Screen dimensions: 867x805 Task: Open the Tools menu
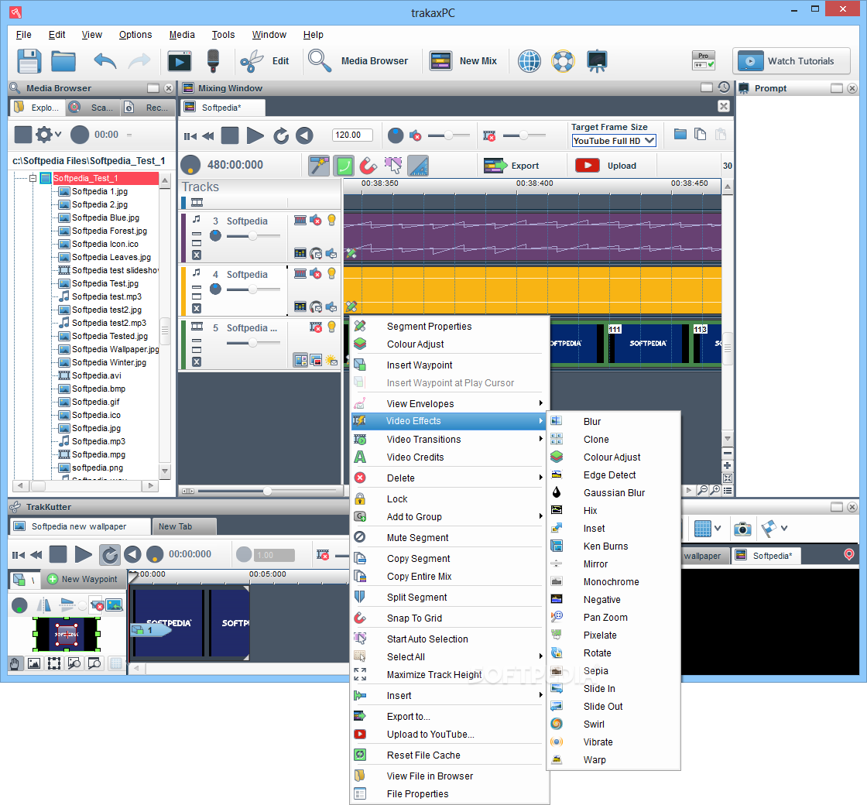coord(224,35)
